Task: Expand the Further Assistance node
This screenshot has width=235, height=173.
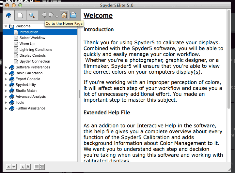Action: click(6, 108)
